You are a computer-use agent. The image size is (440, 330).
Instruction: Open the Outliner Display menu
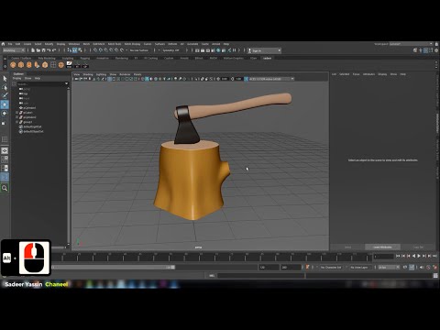click(16, 78)
